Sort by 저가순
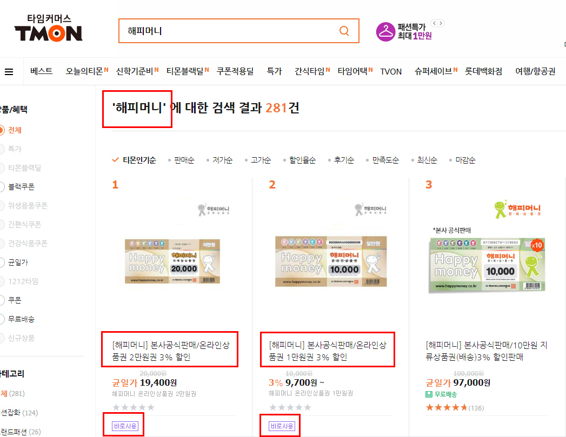 tap(222, 160)
